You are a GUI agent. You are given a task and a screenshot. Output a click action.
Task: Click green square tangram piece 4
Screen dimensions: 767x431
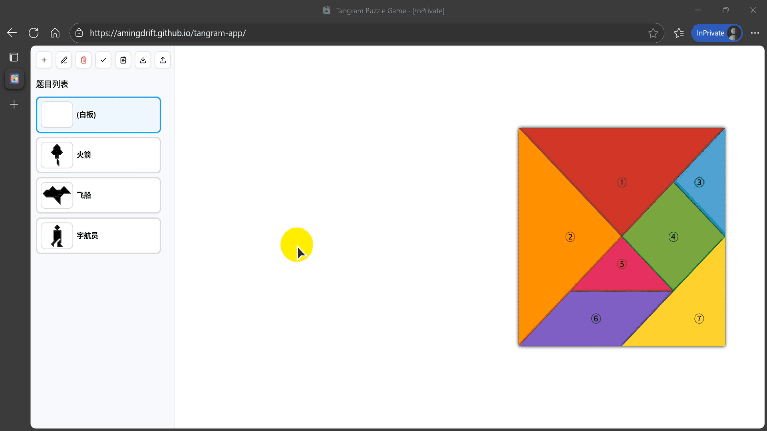point(673,237)
